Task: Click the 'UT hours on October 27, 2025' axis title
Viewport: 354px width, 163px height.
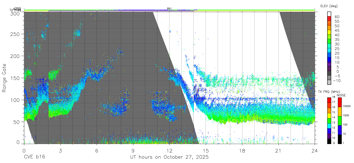Action: click(x=169, y=157)
